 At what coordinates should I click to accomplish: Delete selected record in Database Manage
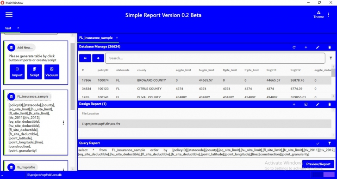tap(330, 48)
